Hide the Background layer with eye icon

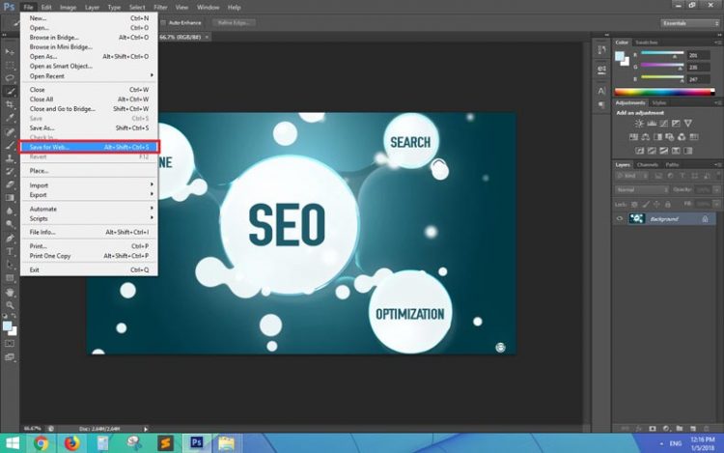tap(620, 219)
